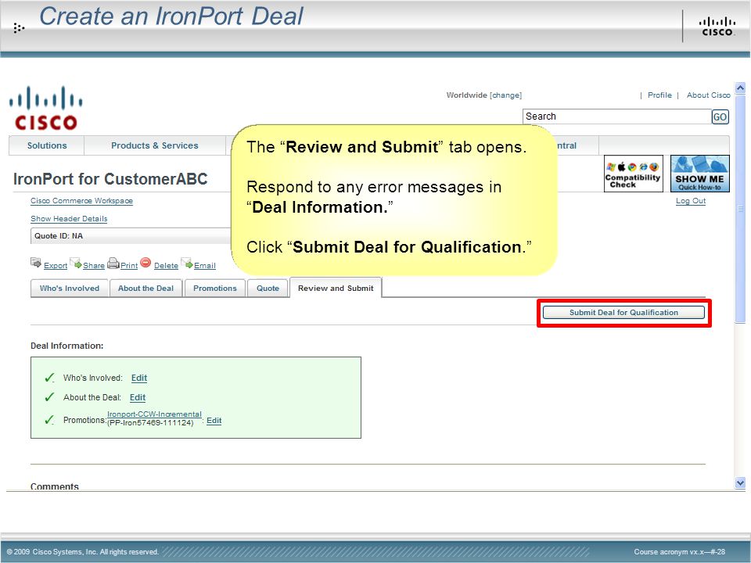
Task: Edit the Promotions section
Action: (x=214, y=421)
